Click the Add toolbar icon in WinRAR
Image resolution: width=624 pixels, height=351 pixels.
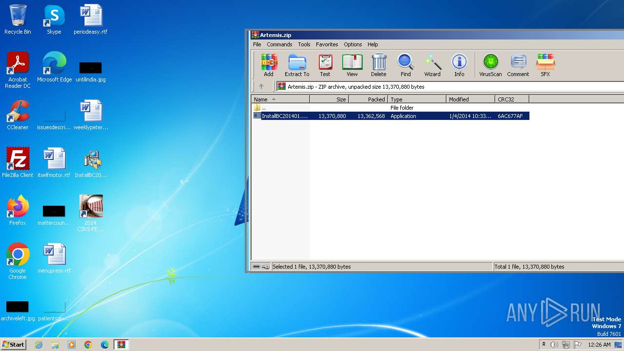[x=269, y=65]
